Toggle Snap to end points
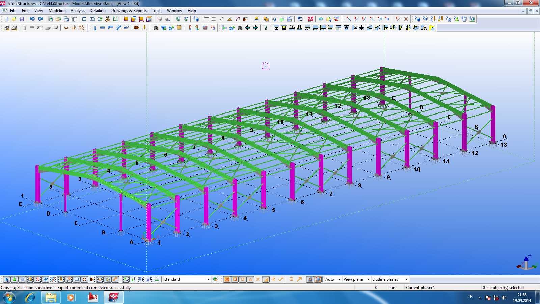This screenshot has width=540, height=304. click(x=235, y=279)
